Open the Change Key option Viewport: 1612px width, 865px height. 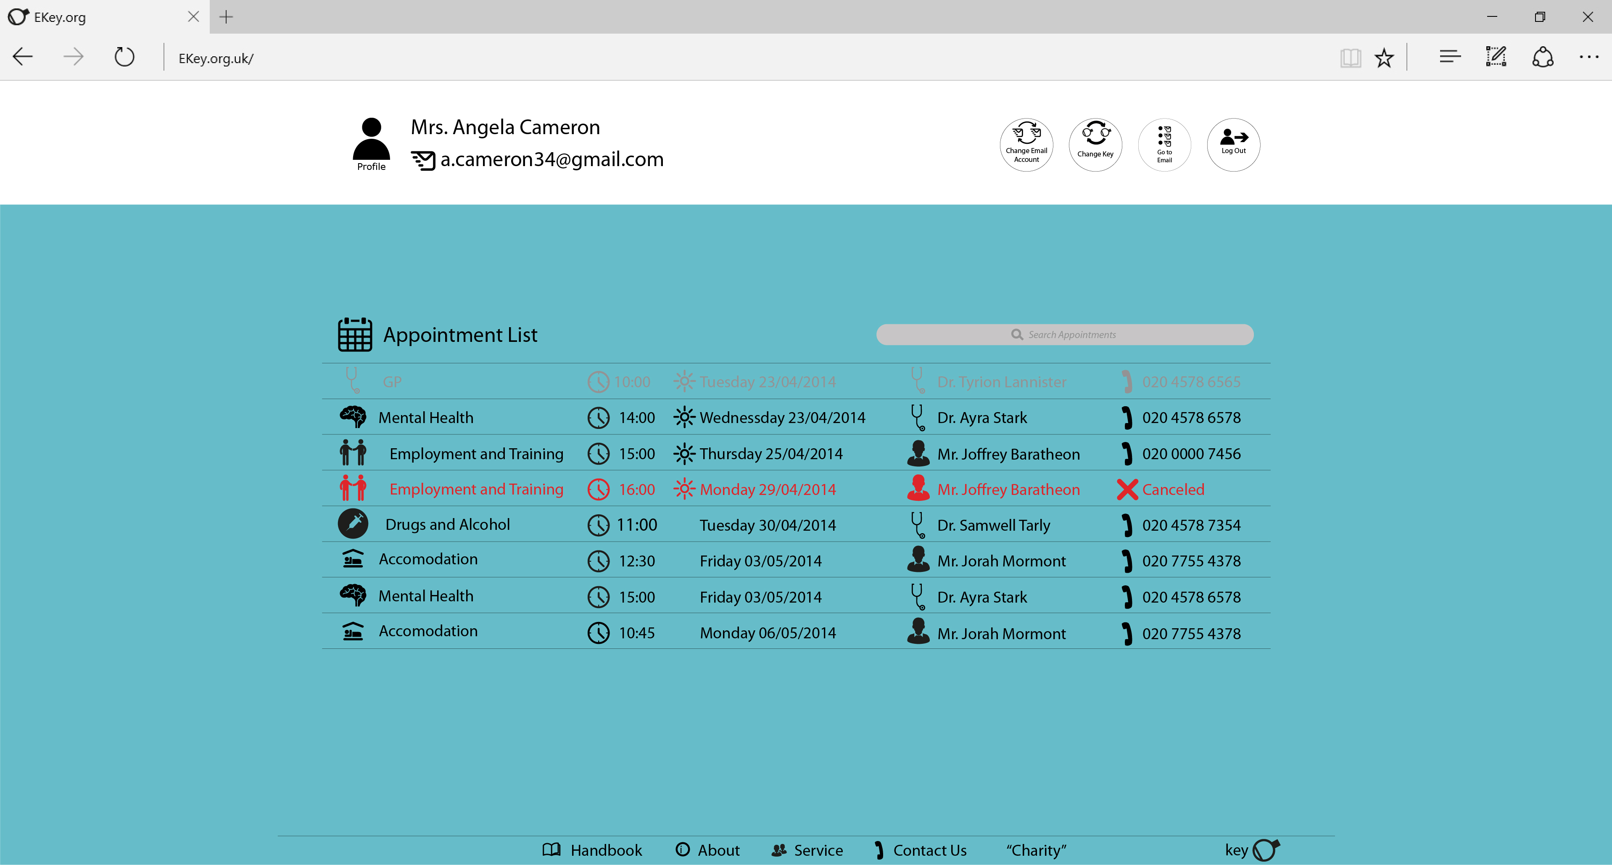tap(1095, 145)
